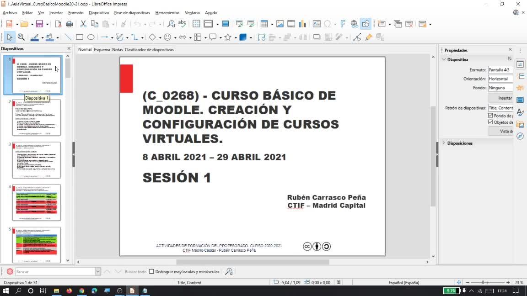The image size is (527, 296).
Task: Open the Archivo menu
Action: 10,13
